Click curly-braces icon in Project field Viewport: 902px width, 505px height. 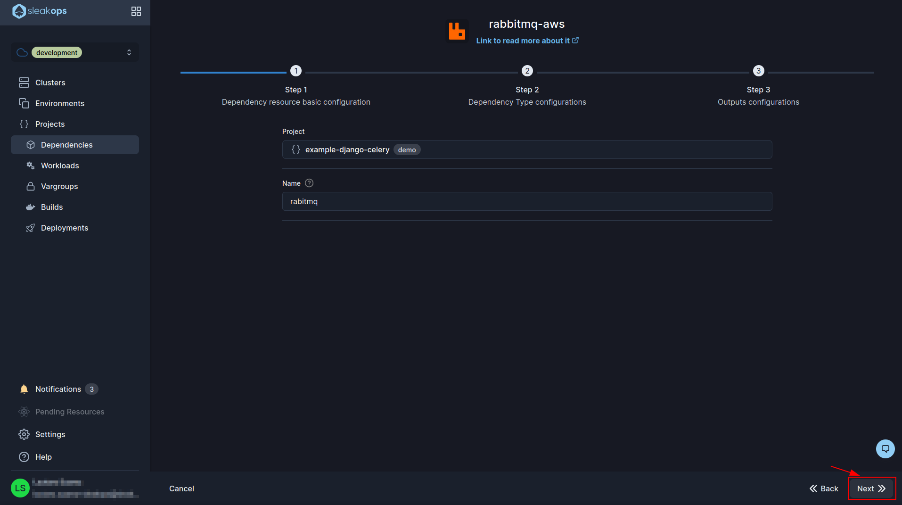click(x=296, y=149)
